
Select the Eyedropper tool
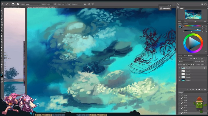(x=2, y=28)
